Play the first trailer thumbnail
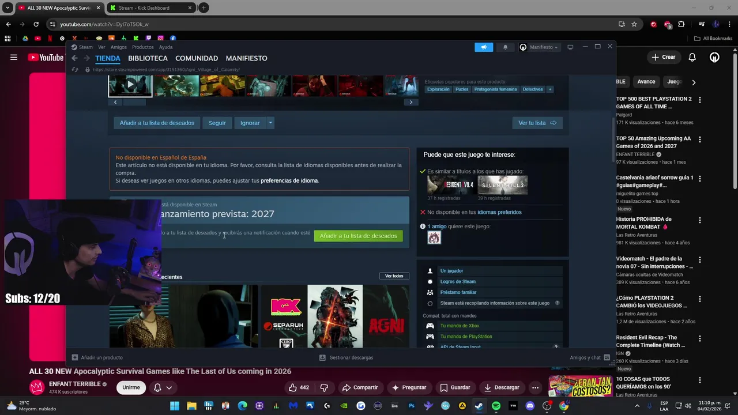This screenshot has height=415, width=738. 130,85
